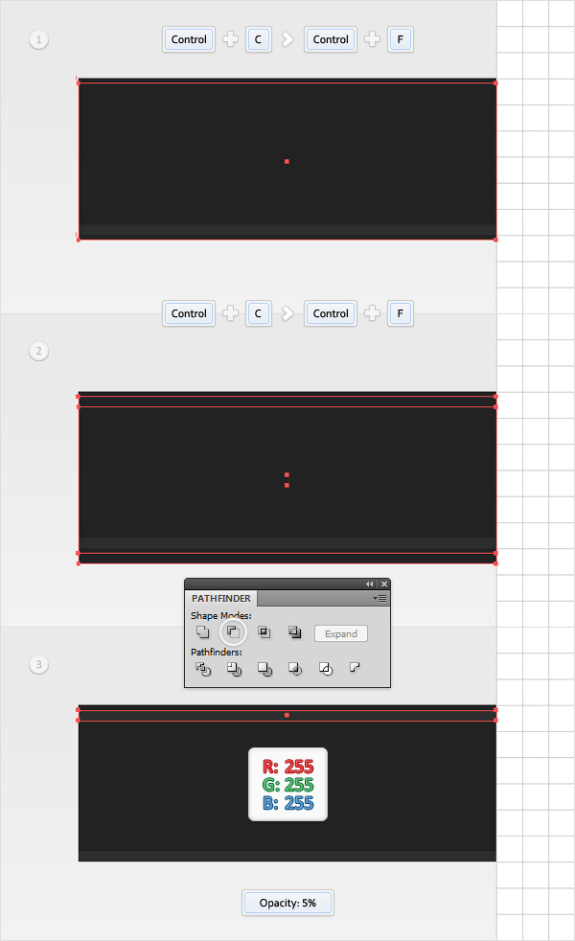Screen dimensions: 575x941
Task: Click the G: 255 value
Action: click(x=288, y=785)
